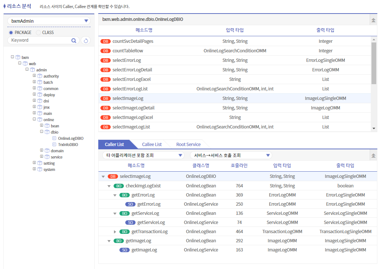Click the keyword search magnifier icon

tap(74, 40)
